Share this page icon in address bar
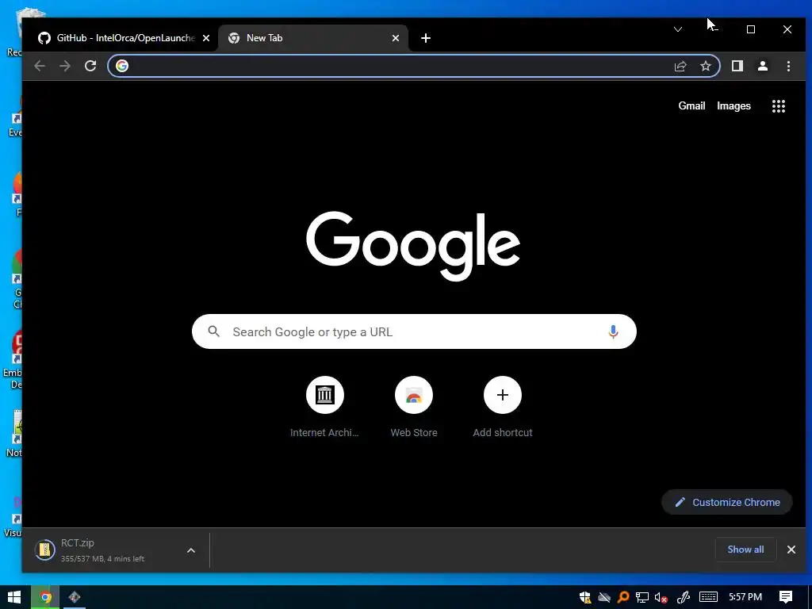Screen dimensions: 812x609 click(680, 66)
